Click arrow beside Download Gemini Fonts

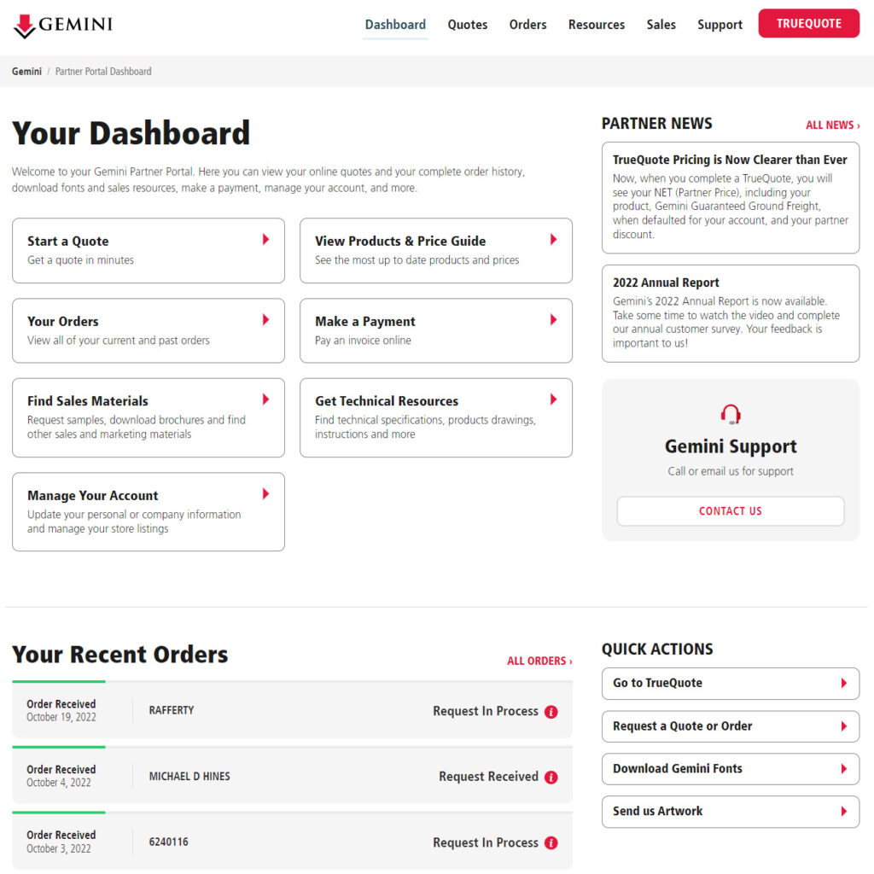click(844, 769)
